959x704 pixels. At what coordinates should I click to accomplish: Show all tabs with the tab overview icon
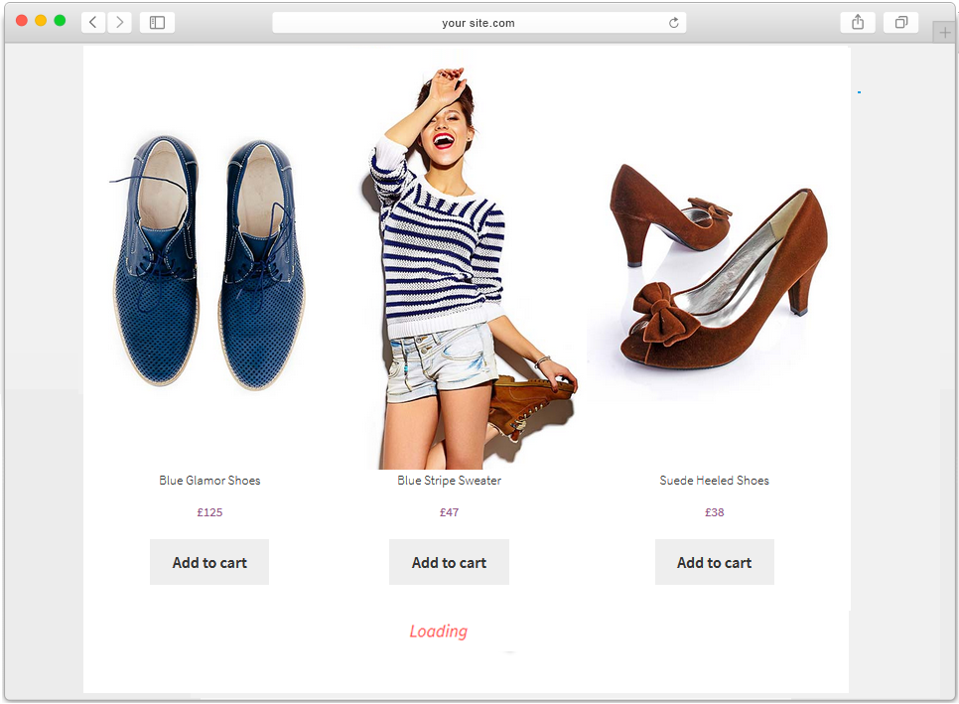(900, 23)
